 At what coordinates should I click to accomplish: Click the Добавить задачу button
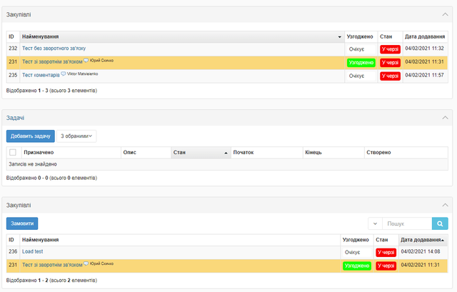point(30,136)
